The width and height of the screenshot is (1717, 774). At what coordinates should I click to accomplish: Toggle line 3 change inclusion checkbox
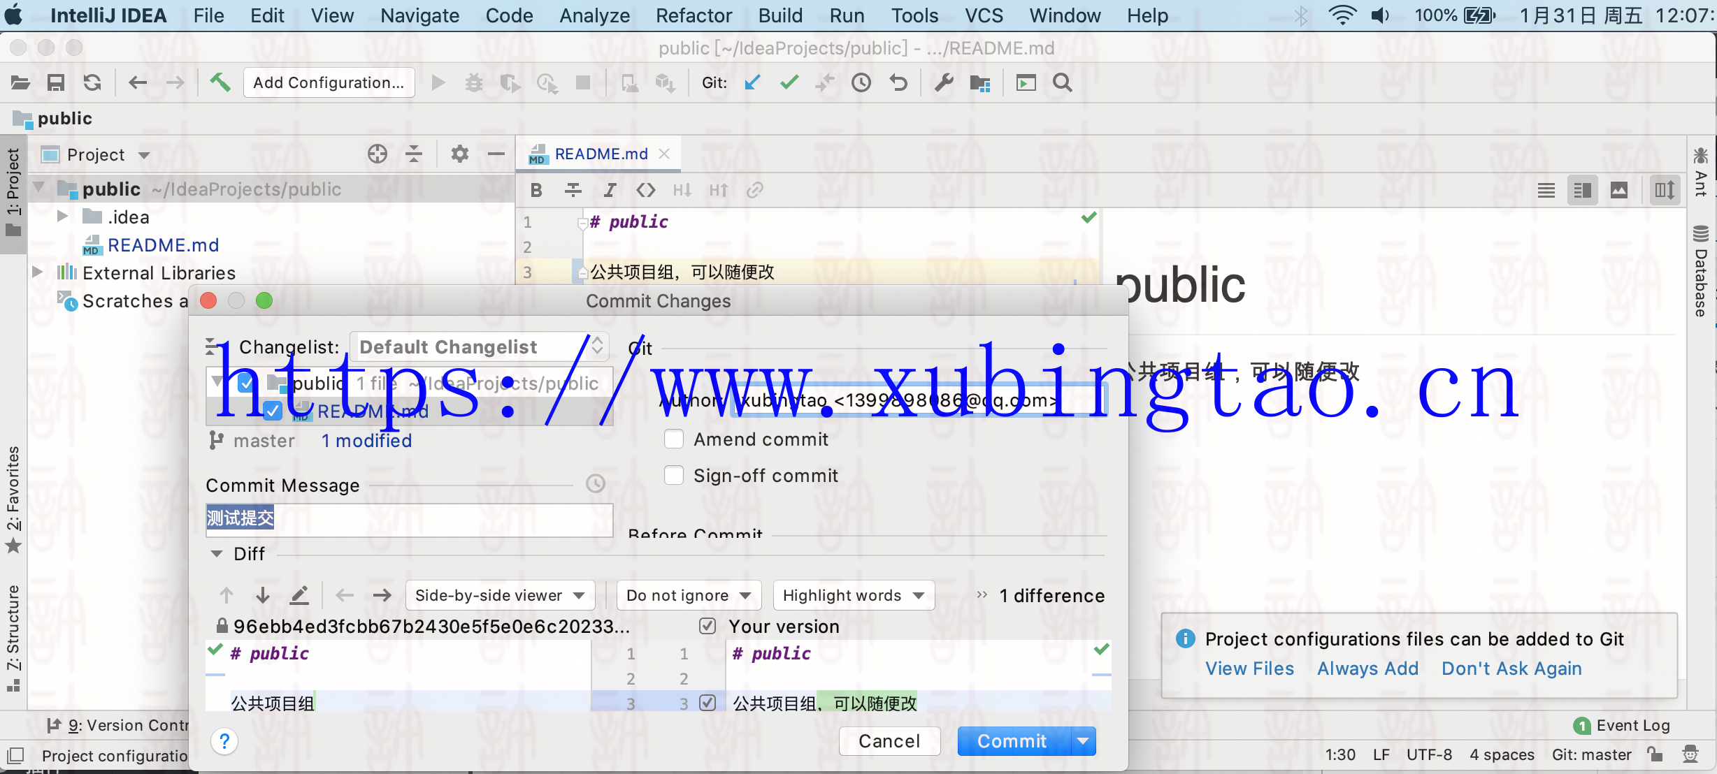coord(707,703)
